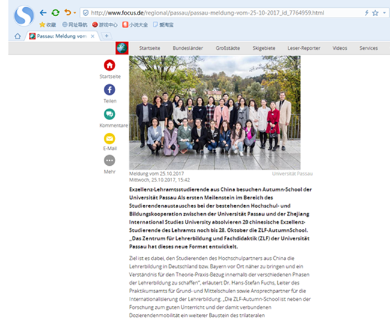The width and height of the screenshot is (390, 322).
Task: Click the group photo image
Action: (x=215, y=112)
